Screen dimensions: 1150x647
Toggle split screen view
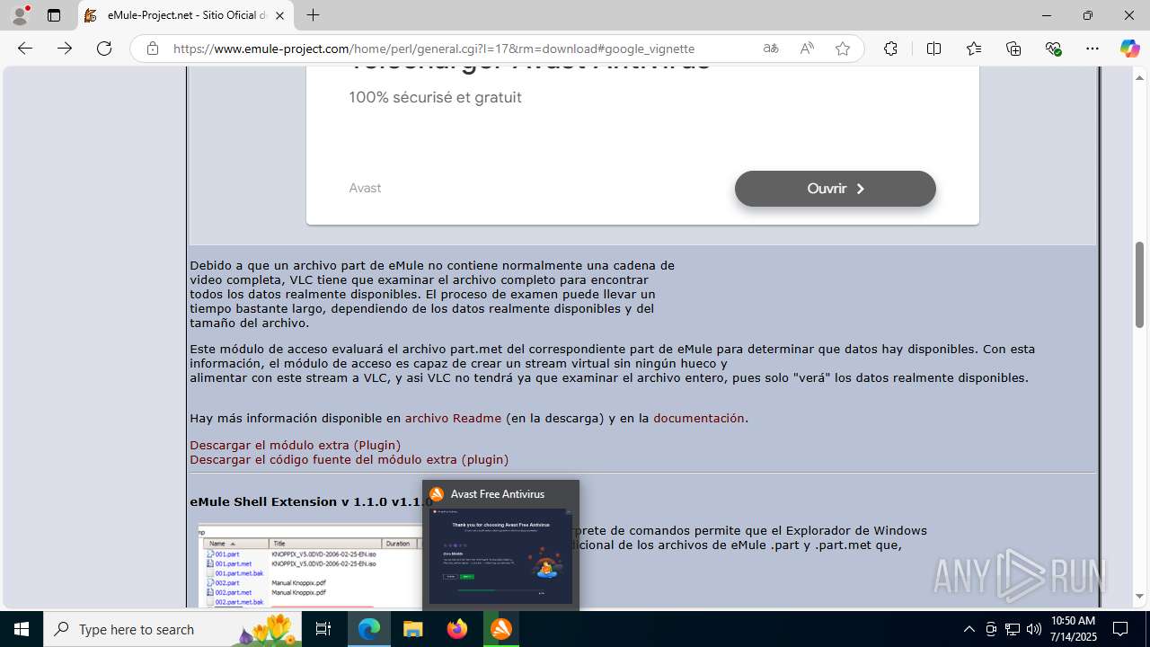tap(933, 49)
